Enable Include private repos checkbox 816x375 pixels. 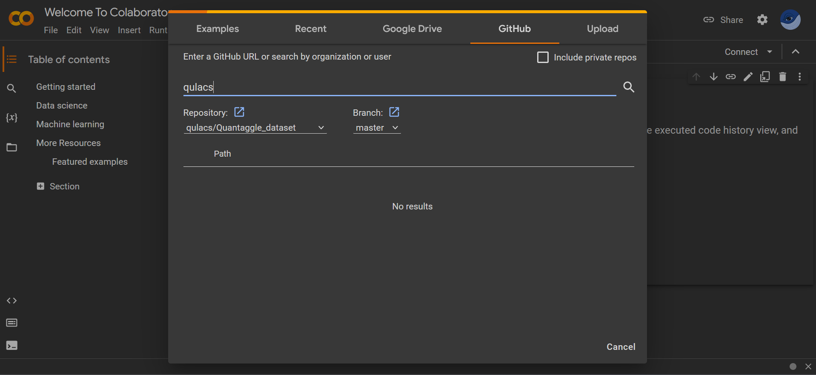point(543,57)
